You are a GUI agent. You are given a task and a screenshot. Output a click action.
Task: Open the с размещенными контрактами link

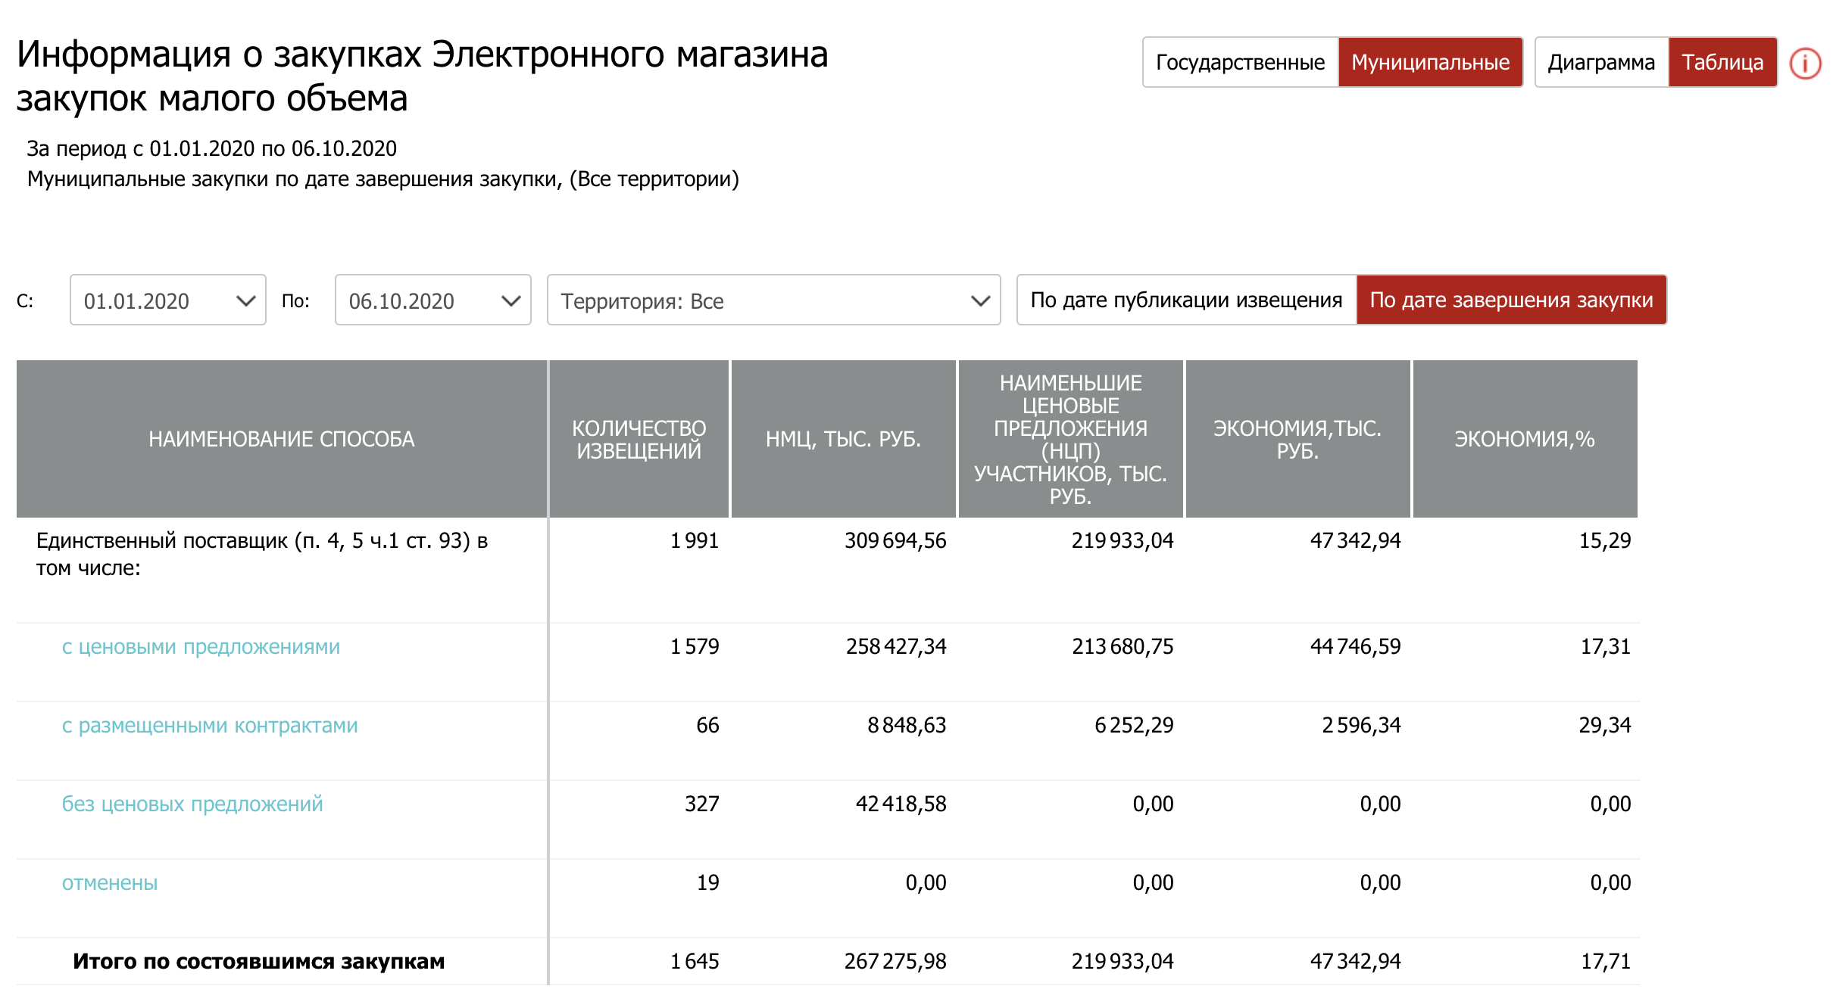tap(210, 726)
